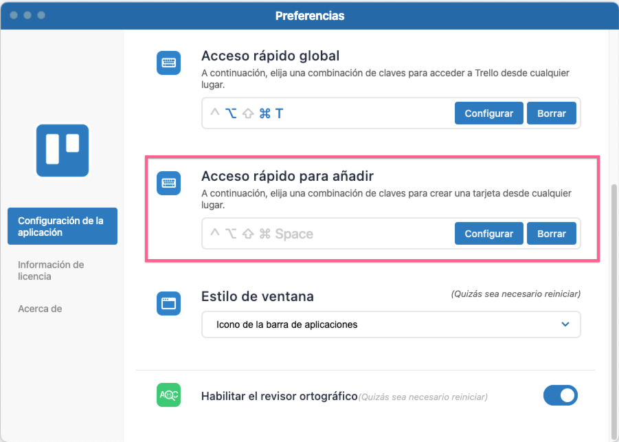Click Borrar next to Acceso rápido para añadir

pos(552,233)
